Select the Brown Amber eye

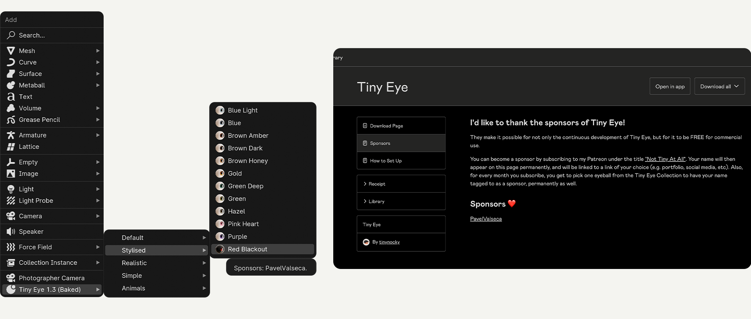point(263,136)
